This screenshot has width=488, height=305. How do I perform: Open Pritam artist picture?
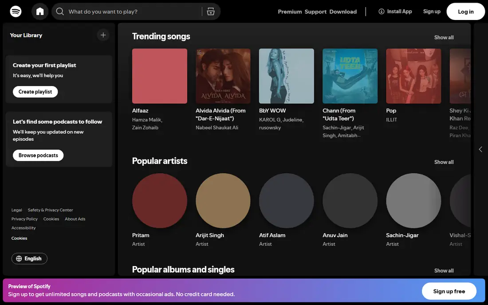[x=160, y=200]
